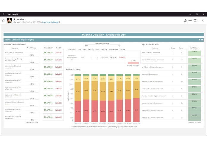
Task: Click the Wasted Cost column header in bottom hosts
Action: tap(48, 48)
